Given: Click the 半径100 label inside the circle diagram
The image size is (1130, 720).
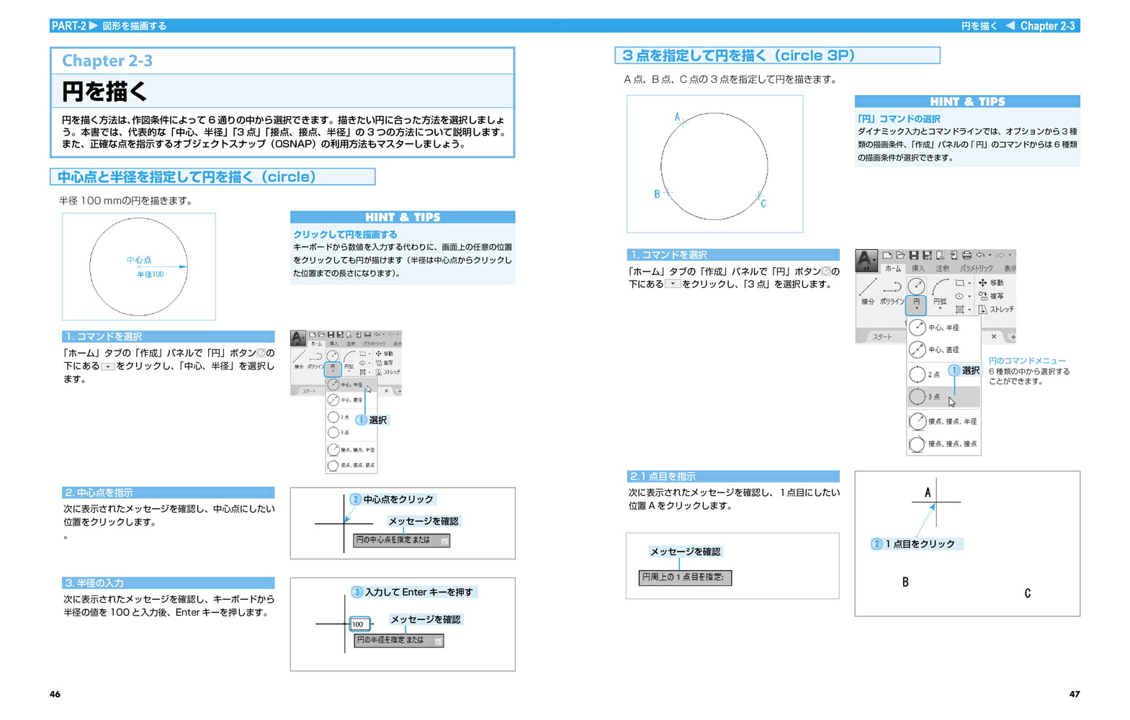Looking at the screenshot, I should (151, 274).
